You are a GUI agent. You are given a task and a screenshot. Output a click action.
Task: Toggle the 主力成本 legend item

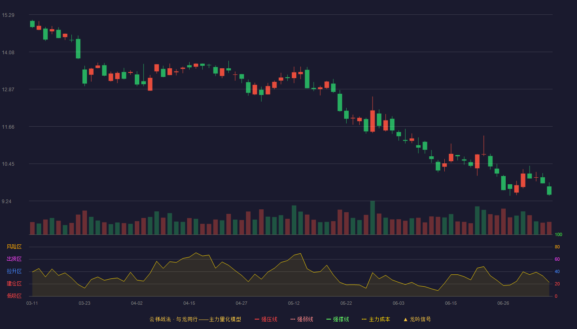coord(376,319)
